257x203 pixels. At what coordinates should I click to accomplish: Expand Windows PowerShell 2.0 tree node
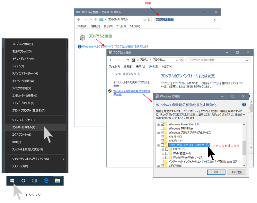pyautogui.click(x=158, y=125)
